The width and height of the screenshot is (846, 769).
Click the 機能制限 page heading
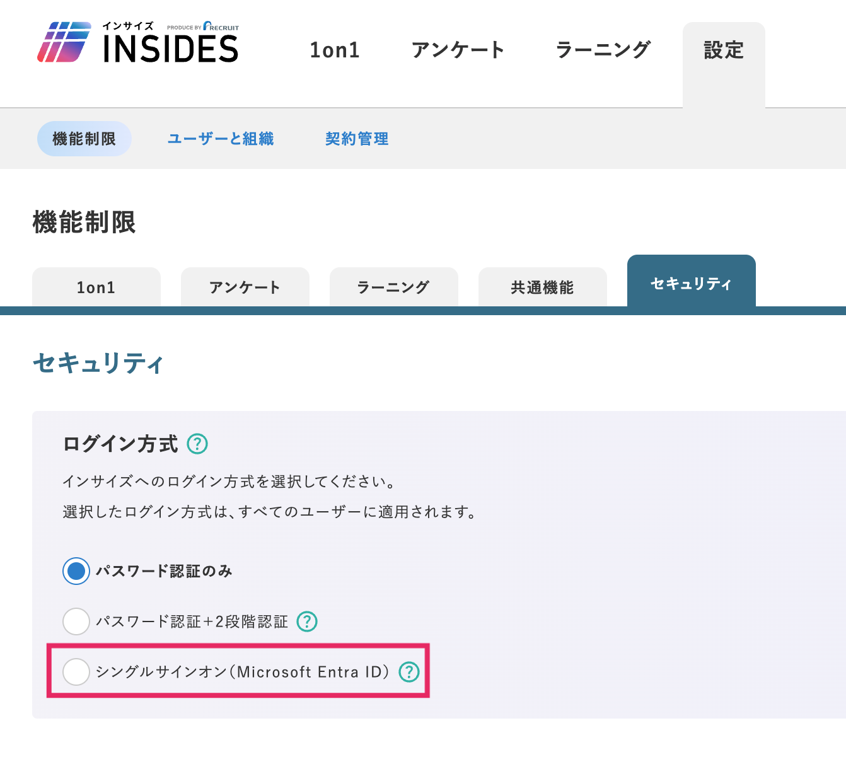pyautogui.click(x=84, y=223)
